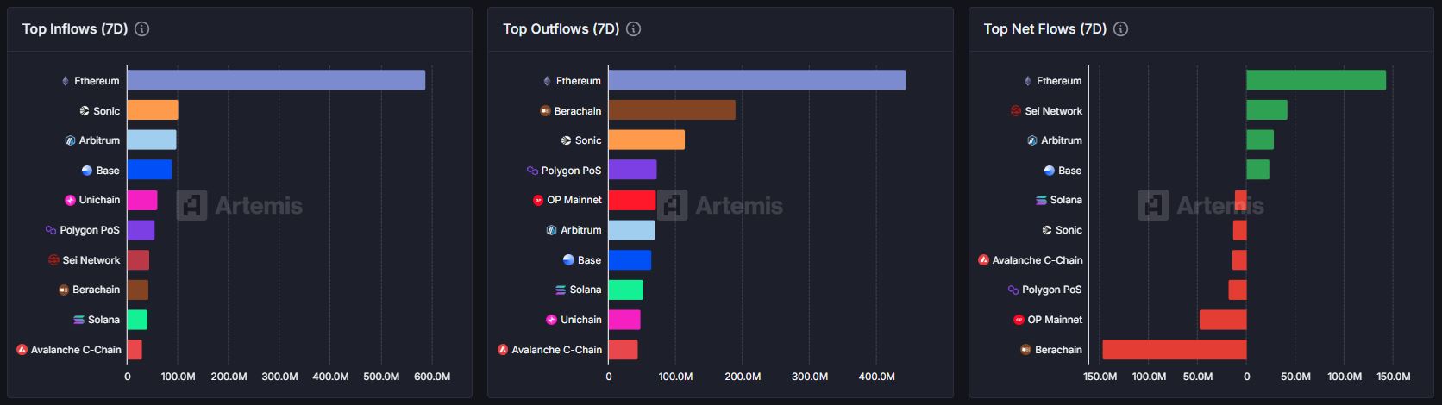Click the Ethereum label in Top Net Flows
The width and height of the screenshot is (1442, 405).
click(1059, 81)
